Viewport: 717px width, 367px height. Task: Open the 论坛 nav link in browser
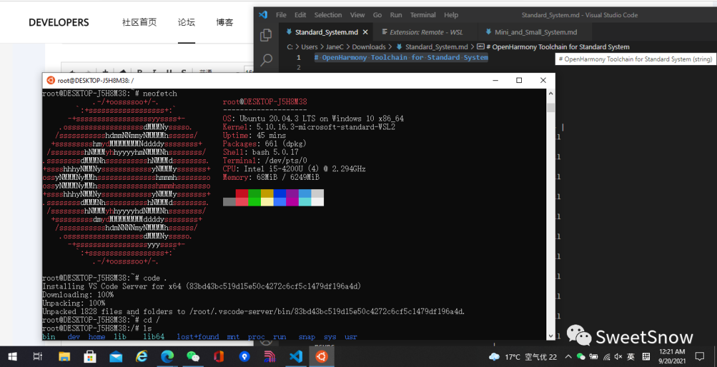[187, 22]
